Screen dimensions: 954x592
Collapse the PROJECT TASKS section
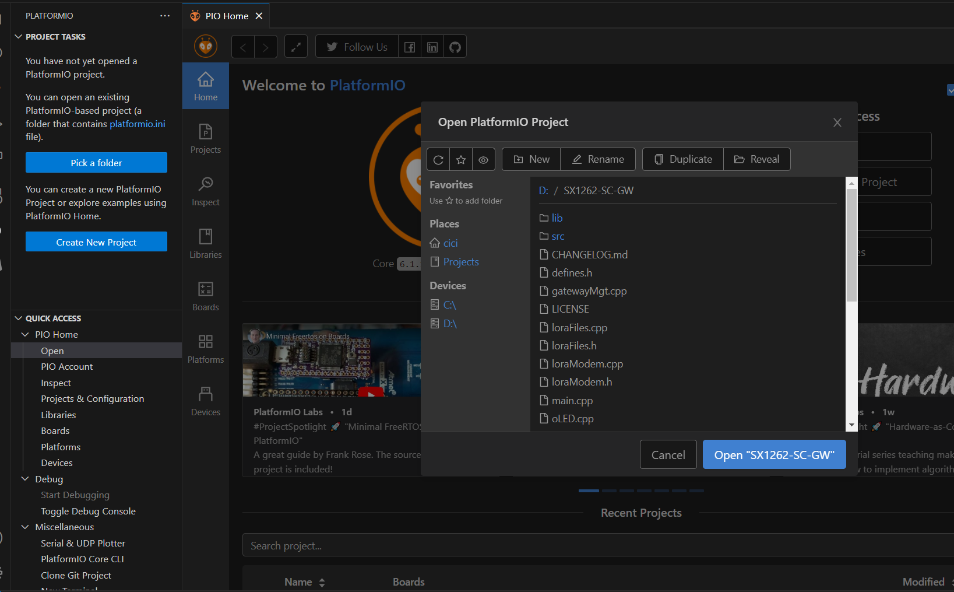18,37
